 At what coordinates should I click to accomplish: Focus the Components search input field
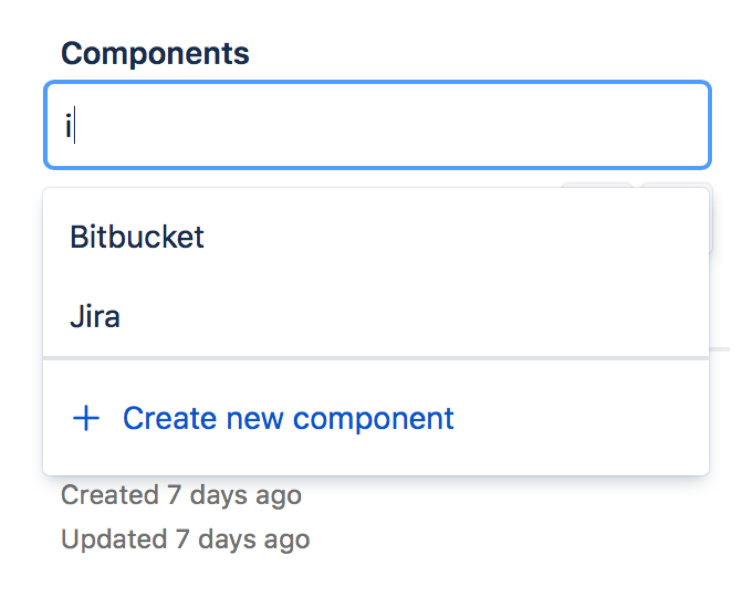click(377, 125)
